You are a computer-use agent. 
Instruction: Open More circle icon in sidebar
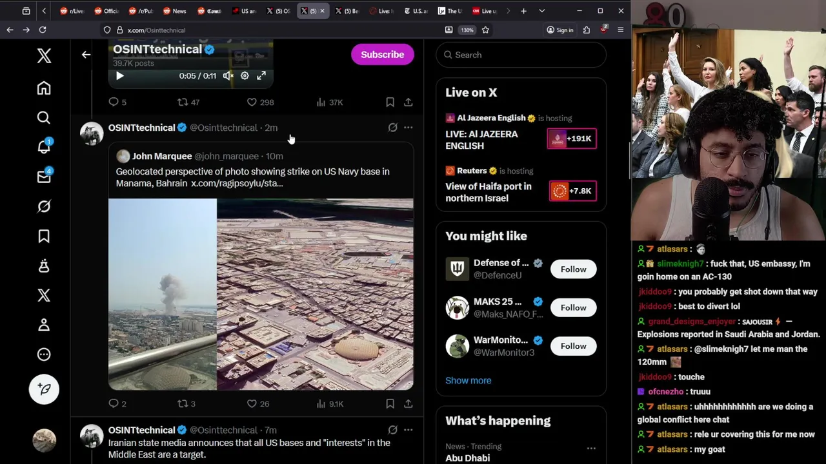pos(44,354)
